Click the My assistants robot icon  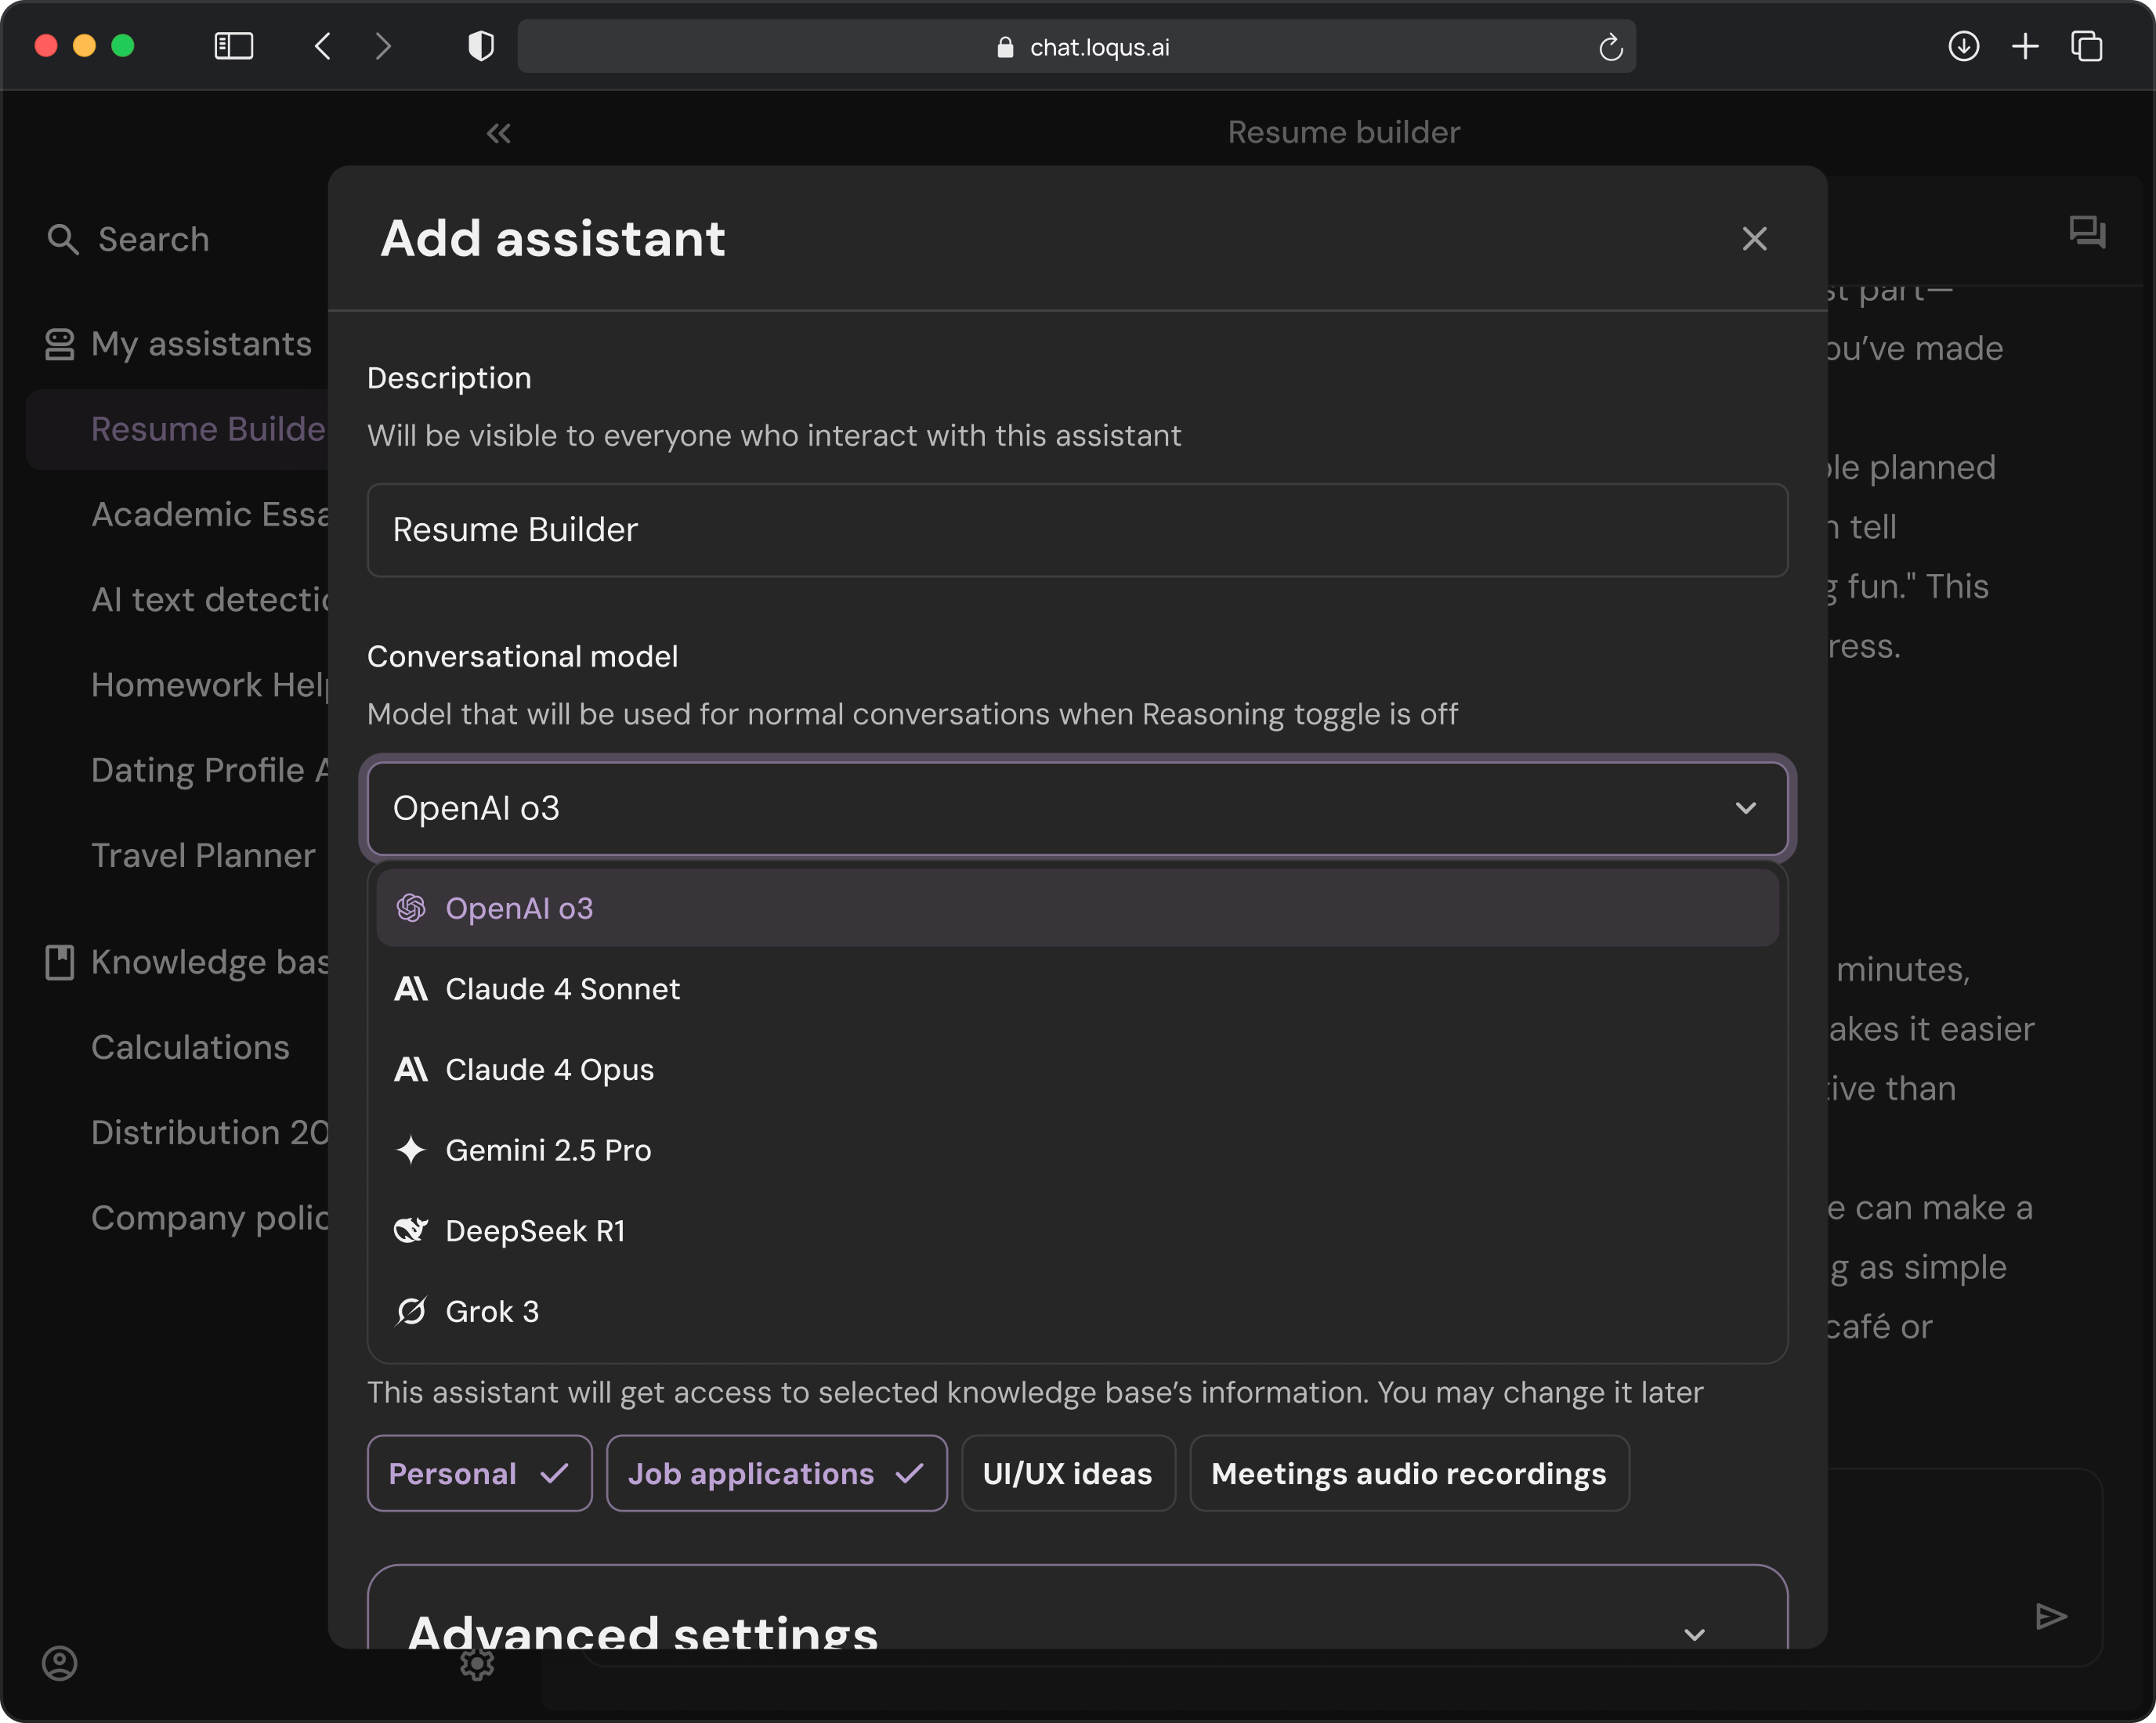(60, 345)
